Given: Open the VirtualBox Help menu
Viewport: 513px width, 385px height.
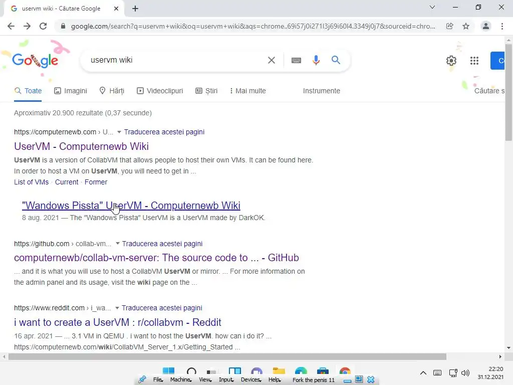Looking at the screenshot, I should (x=275, y=380).
